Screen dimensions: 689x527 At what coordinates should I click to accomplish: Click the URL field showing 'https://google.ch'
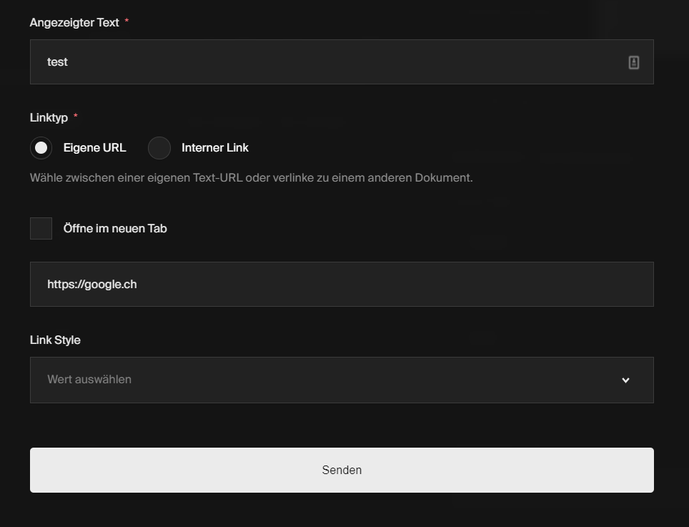pos(342,284)
